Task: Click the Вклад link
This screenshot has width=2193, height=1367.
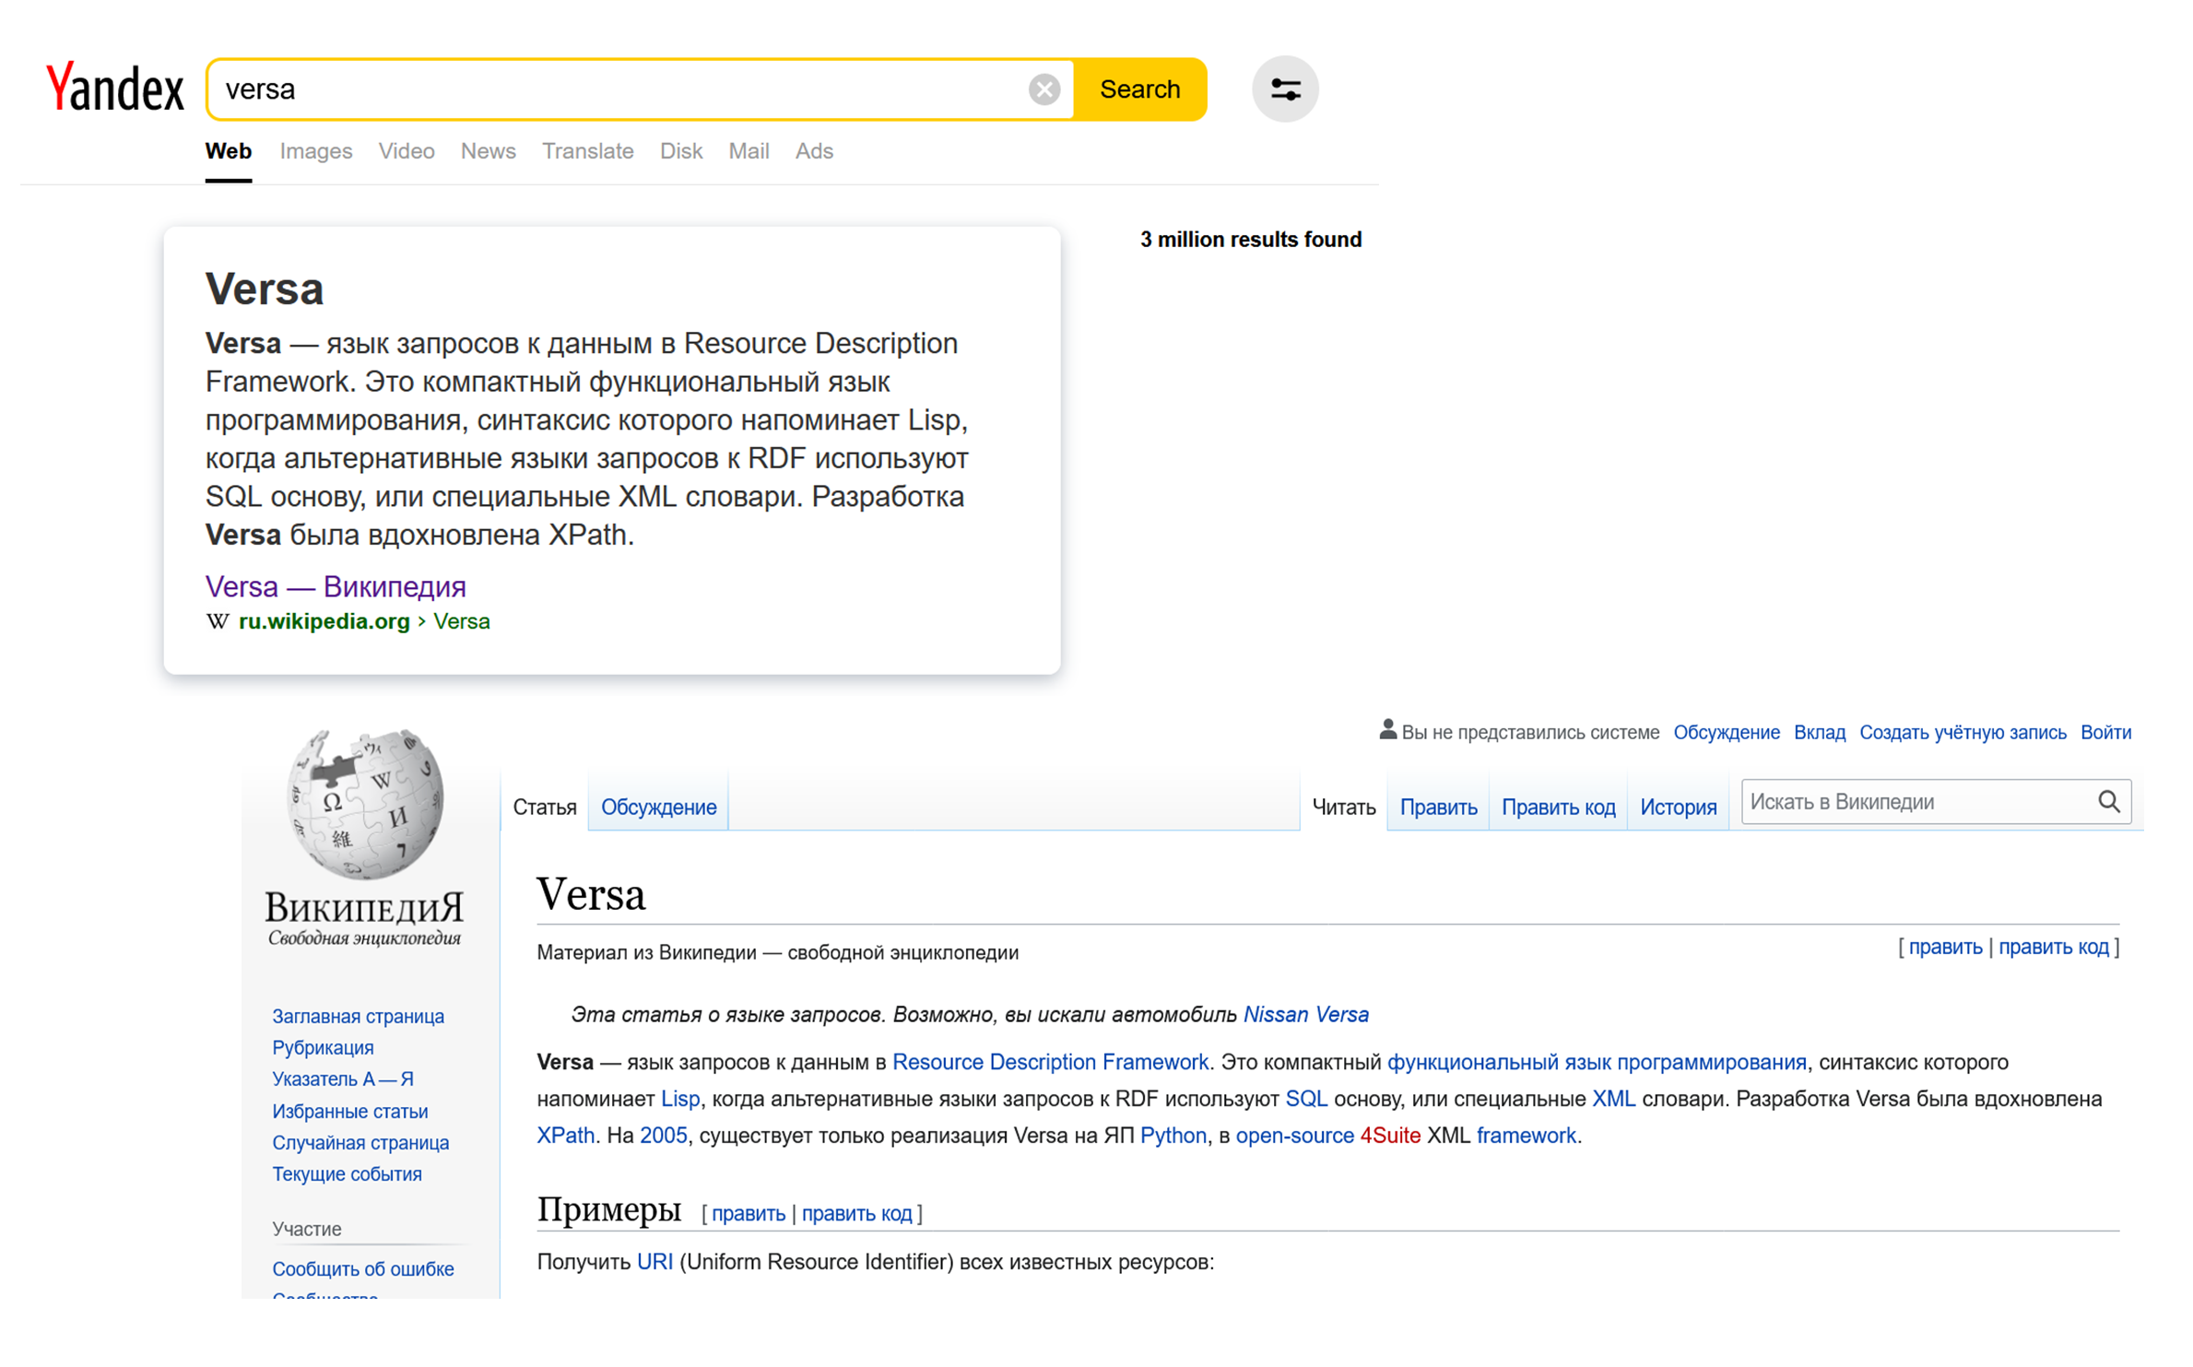Action: [x=1819, y=732]
